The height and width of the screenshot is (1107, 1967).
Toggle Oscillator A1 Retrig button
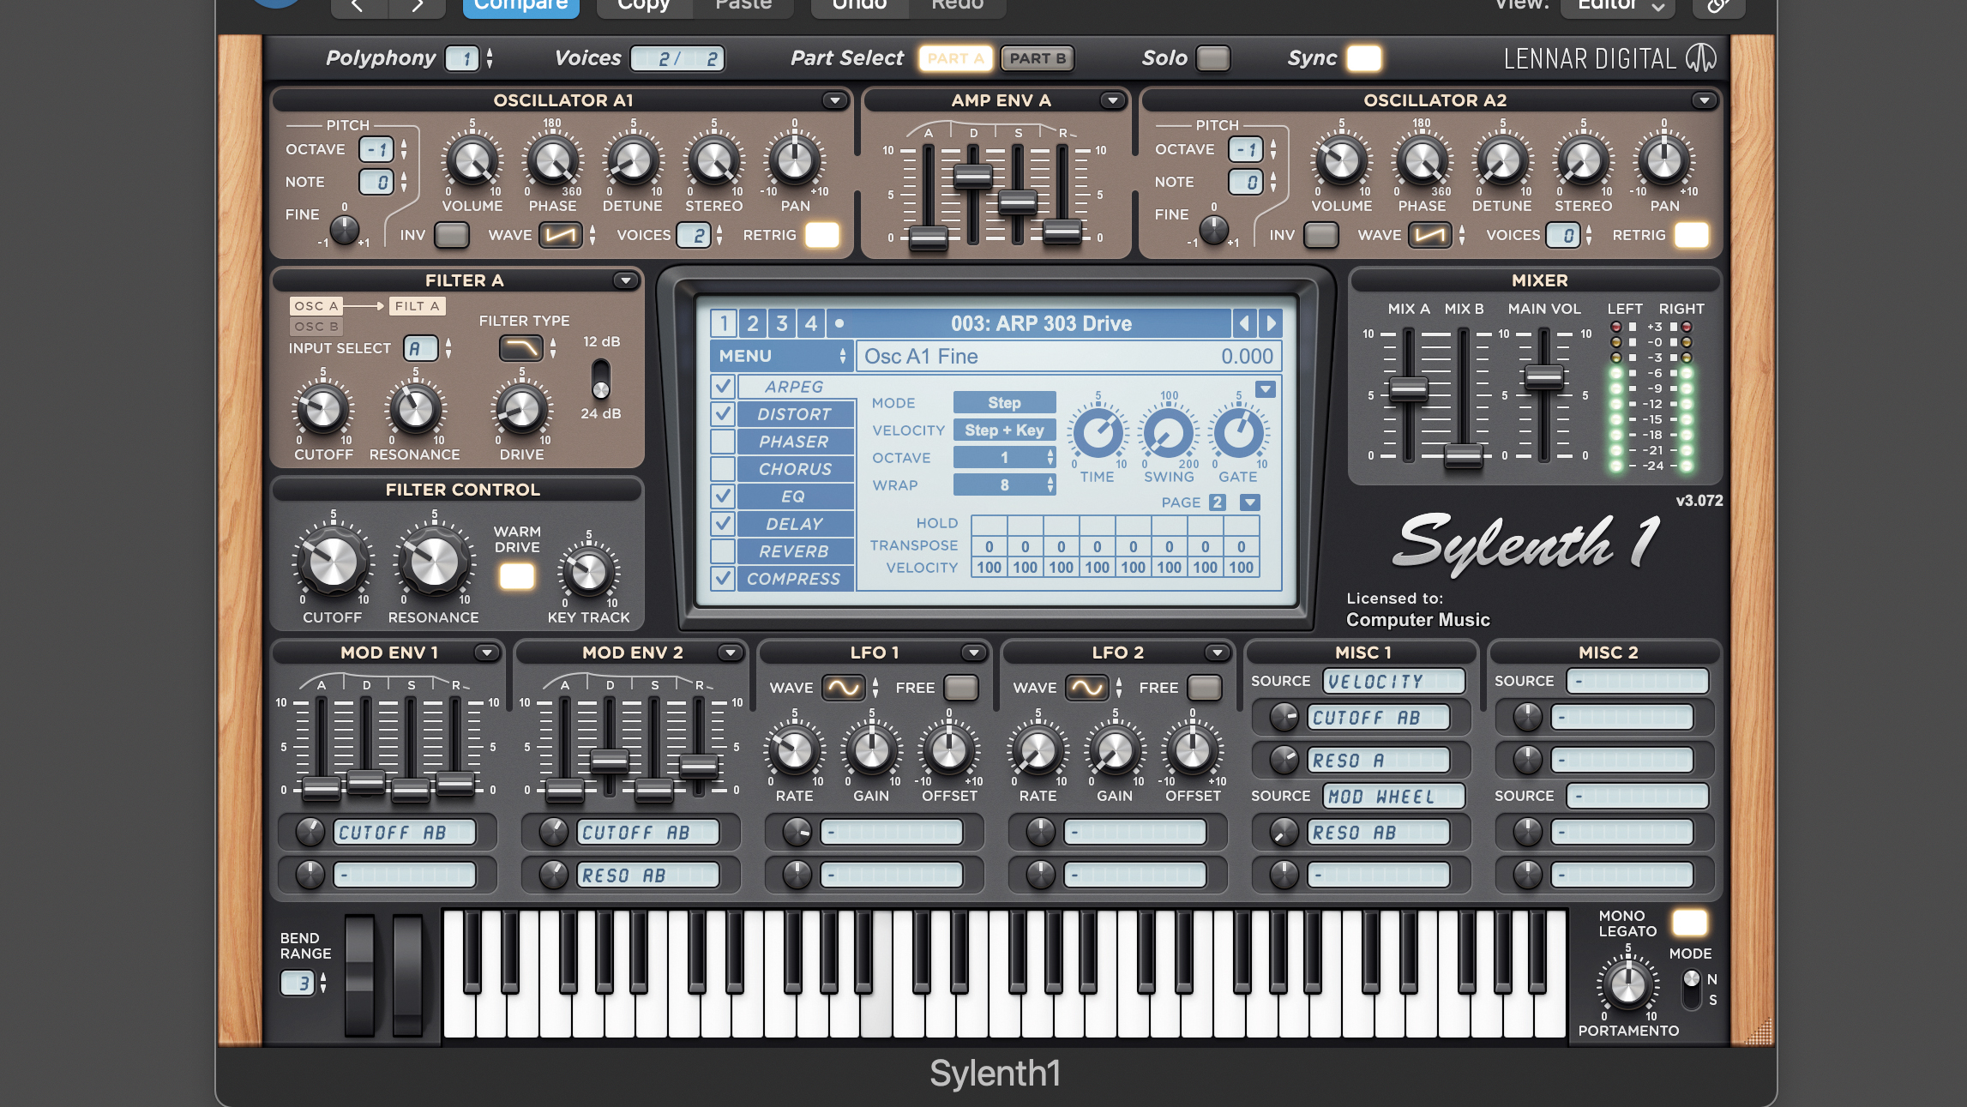(821, 235)
